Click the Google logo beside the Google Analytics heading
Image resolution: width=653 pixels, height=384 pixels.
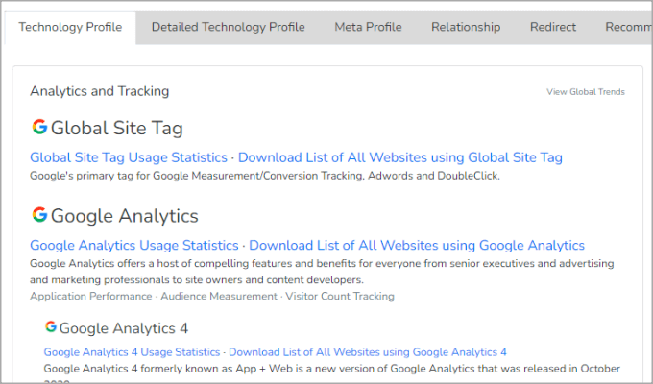39,215
